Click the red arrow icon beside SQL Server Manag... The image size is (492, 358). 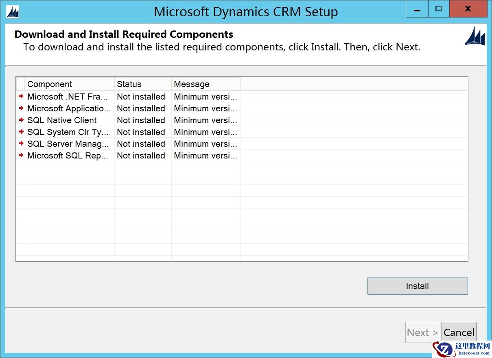[x=21, y=144]
